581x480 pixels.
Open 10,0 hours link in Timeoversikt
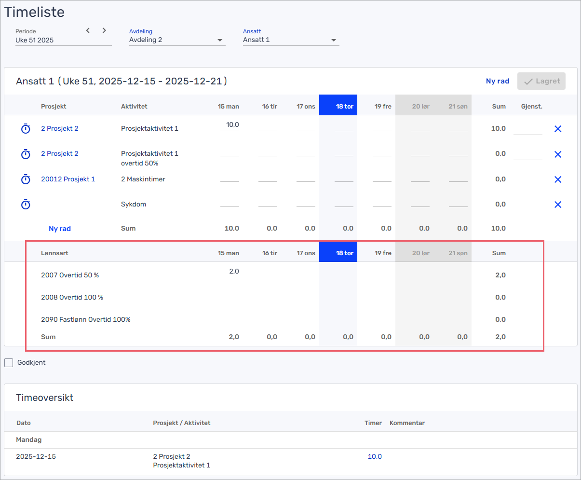(375, 456)
